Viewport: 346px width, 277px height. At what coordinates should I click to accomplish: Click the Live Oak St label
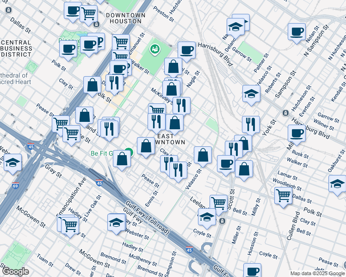coord(93,206)
